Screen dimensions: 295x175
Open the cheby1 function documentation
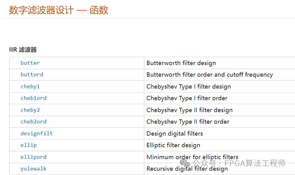point(30,87)
